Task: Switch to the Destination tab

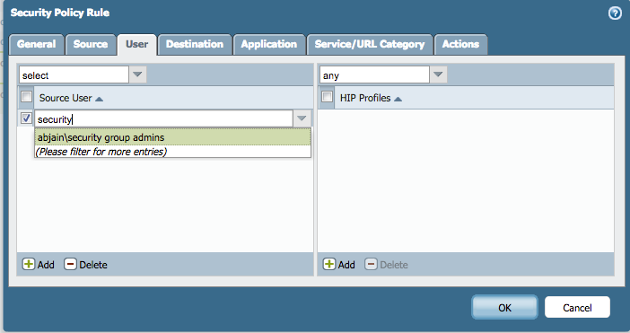Action: click(x=195, y=44)
